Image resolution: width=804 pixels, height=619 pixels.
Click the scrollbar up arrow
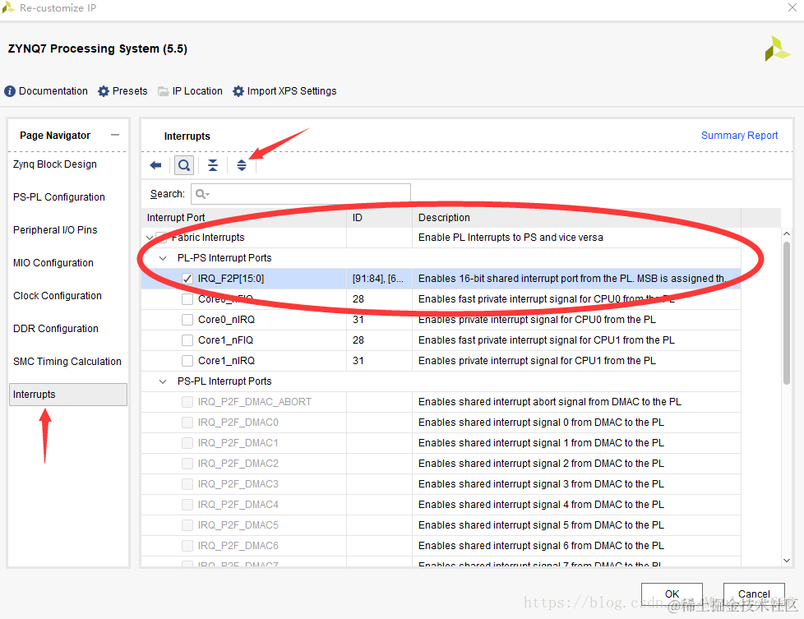pyautogui.click(x=787, y=233)
